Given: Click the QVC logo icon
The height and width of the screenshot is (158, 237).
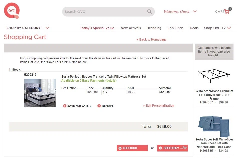Looking at the screenshot, I should pos(12,11).
